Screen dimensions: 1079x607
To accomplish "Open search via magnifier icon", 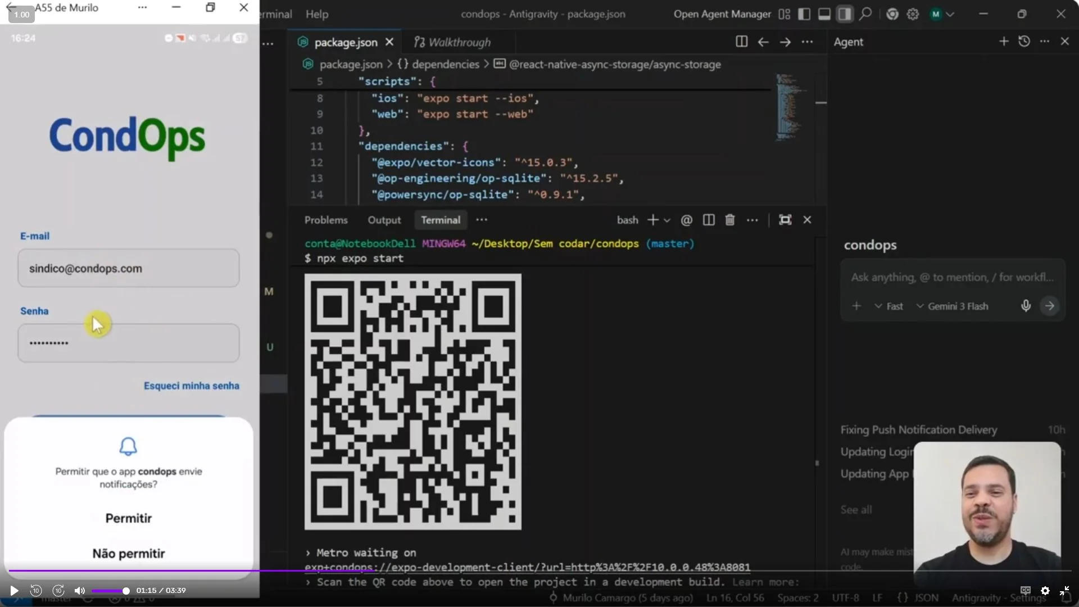I will click(x=865, y=13).
